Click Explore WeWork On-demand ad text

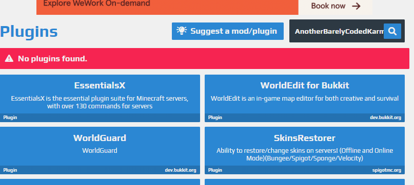96,4
